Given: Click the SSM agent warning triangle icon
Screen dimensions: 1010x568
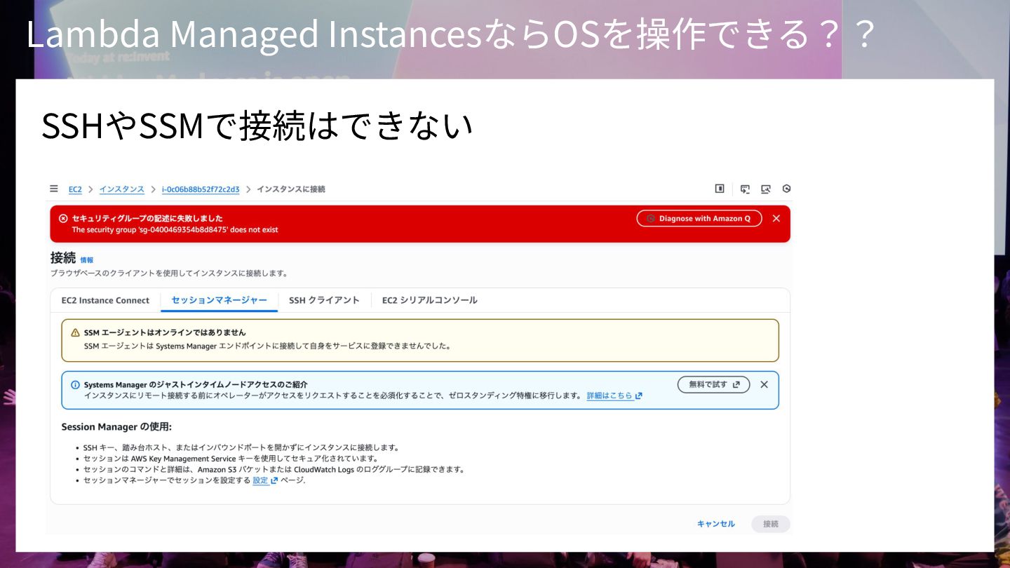Looking at the screenshot, I should click(x=75, y=332).
